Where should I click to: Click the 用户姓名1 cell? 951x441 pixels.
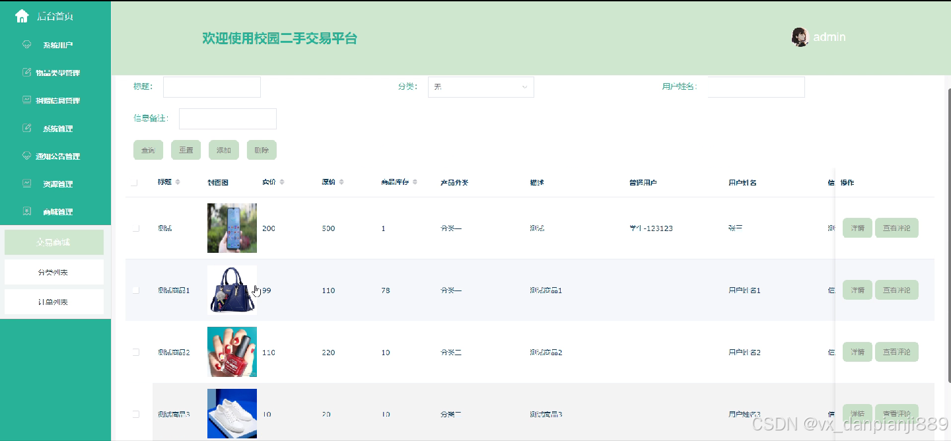[x=744, y=290]
